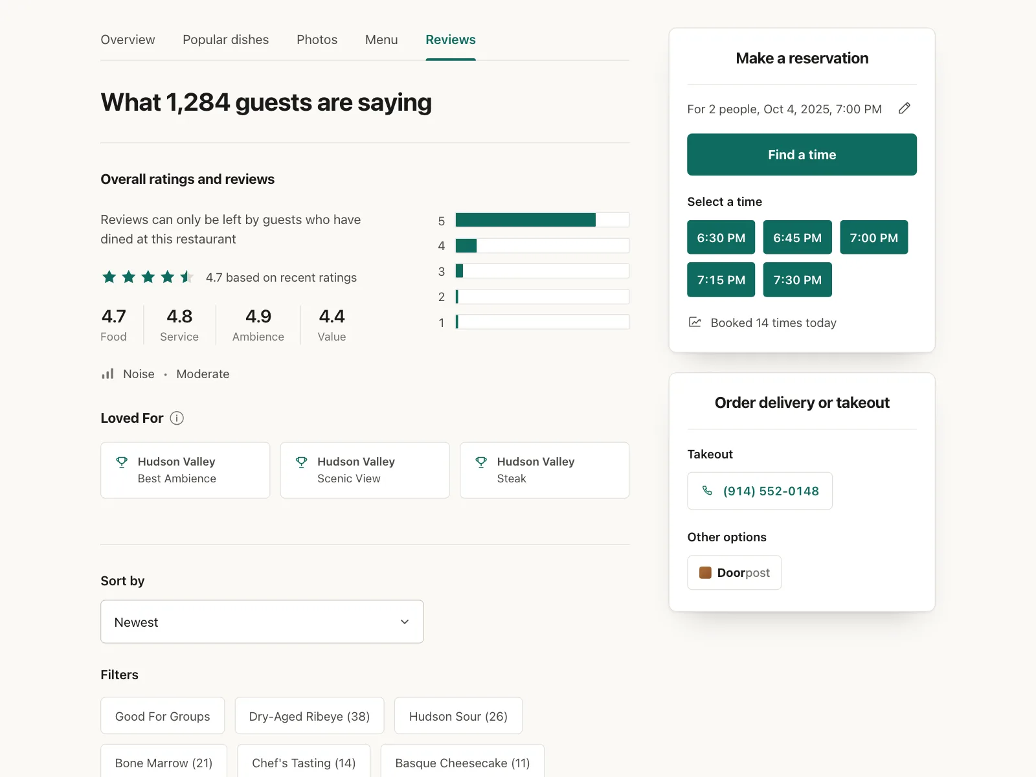Click the 'Overall ratings and reviews' heading
The width and height of the screenshot is (1036, 777).
coord(187,179)
